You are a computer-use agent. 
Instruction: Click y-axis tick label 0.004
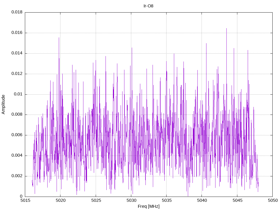tap(17, 156)
